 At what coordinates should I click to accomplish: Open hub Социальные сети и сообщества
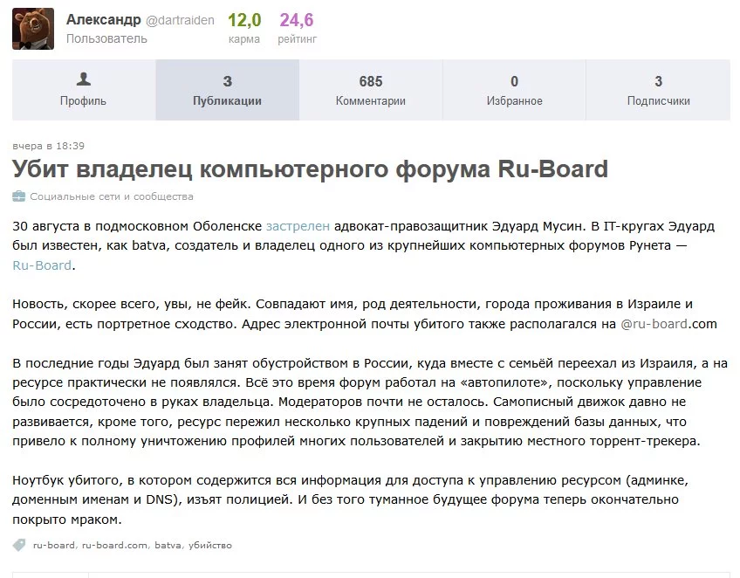[x=112, y=196]
